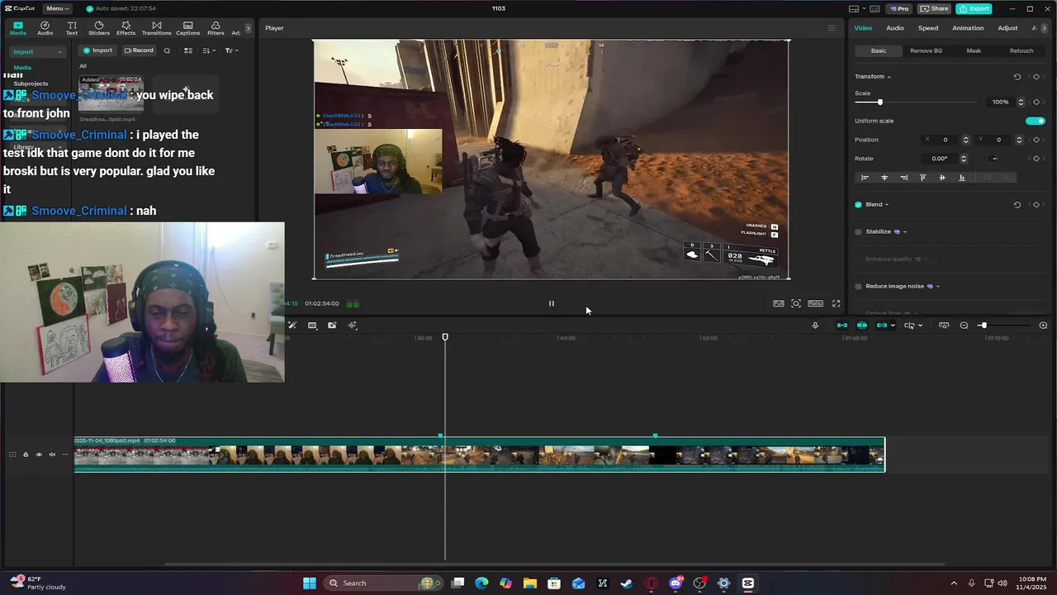Viewport: 1057px width, 595px height.
Task: Click the player fullscreen icon
Action: 836,303
